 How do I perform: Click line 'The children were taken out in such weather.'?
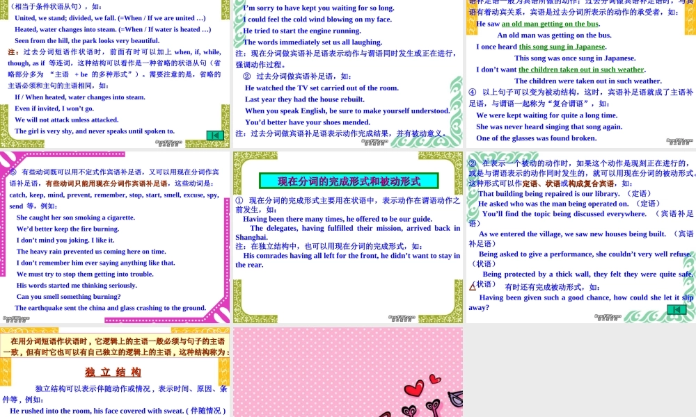(x=588, y=81)
